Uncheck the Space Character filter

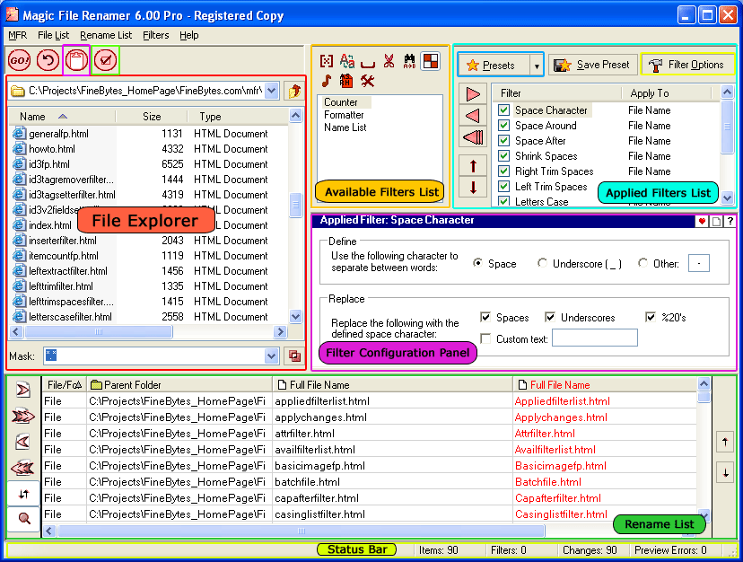tap(503, 110)
